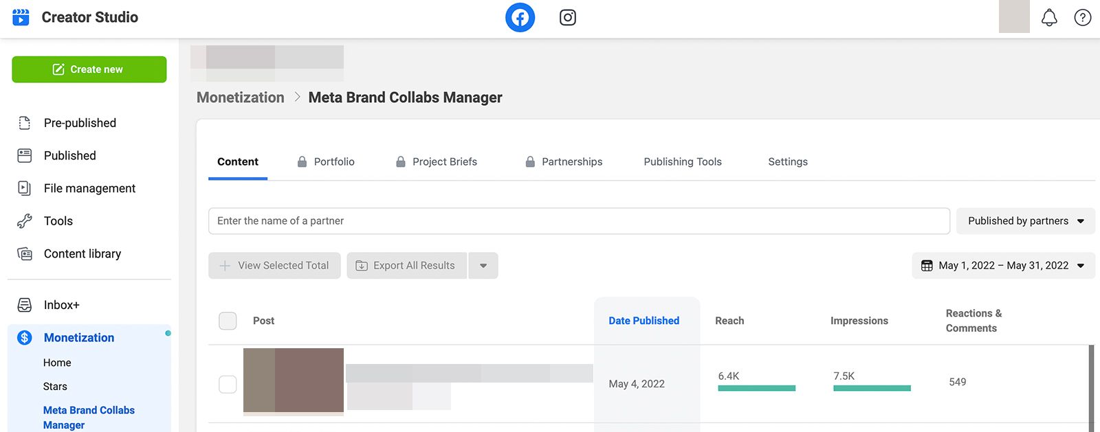The width and height of the screenshot is (1100, 432).
Task: Open File management in the sidebar
Action: coord(89,188)
